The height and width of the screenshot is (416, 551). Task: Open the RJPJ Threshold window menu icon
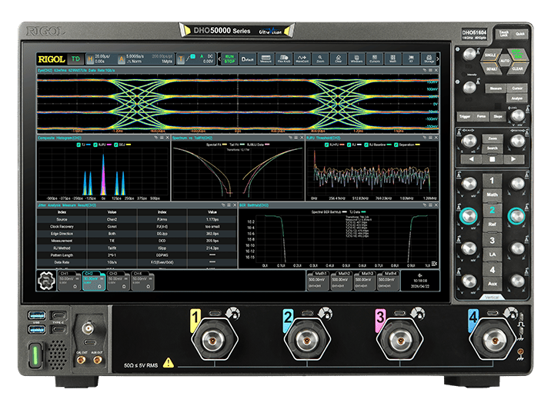(x=430, y=138)
